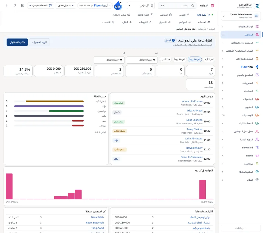The width and height of the screenshot is (263, 233).
Task: Click the تقويم الحجوزات button
Action: click(x=39, y=42)
